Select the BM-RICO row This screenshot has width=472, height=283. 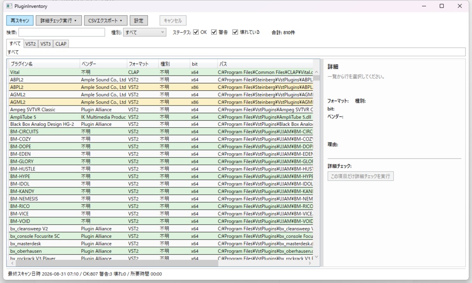(x=161, y=206)
